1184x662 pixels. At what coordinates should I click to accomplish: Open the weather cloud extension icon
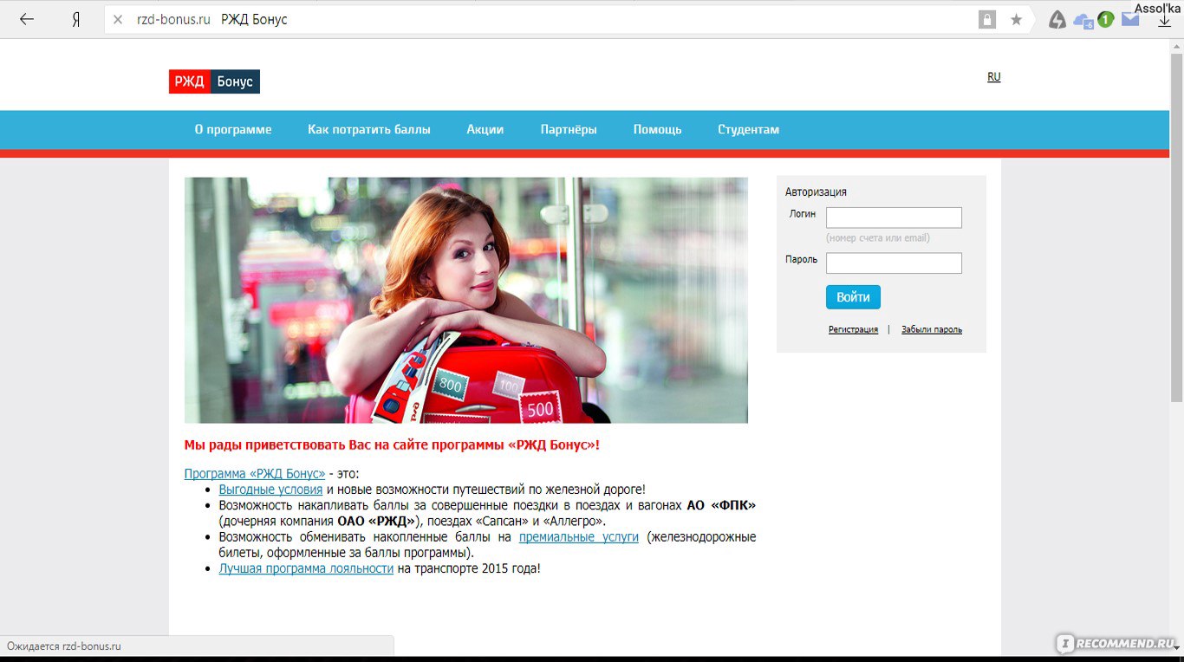coord(1083,20)
